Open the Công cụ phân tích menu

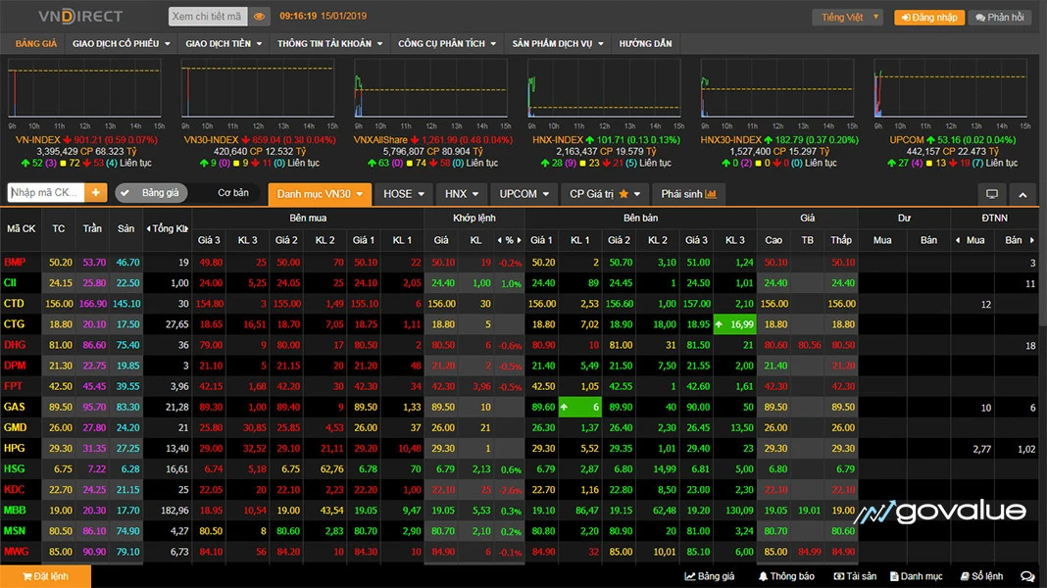447,44
